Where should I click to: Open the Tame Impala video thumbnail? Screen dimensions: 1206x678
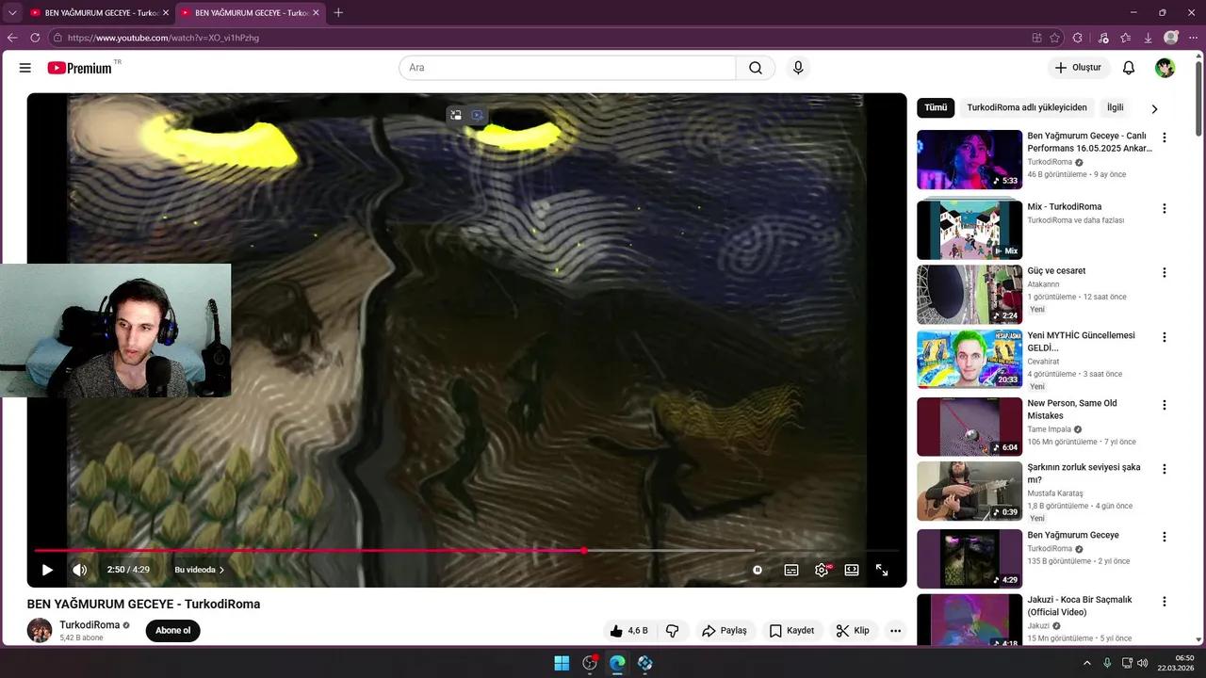coord(970,427)
